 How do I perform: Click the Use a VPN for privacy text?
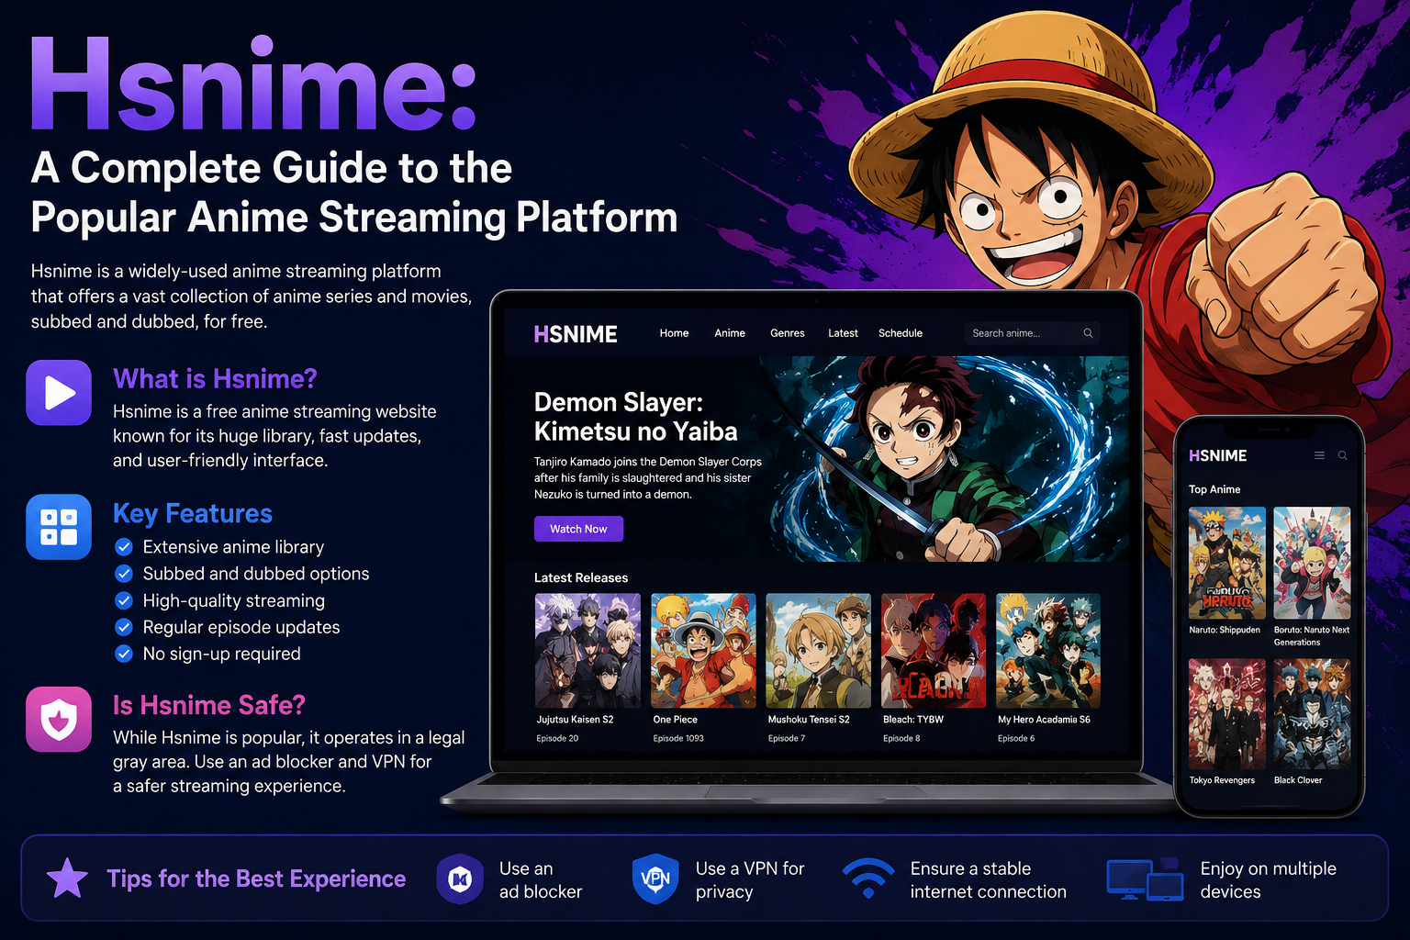[x=750, y=879]
